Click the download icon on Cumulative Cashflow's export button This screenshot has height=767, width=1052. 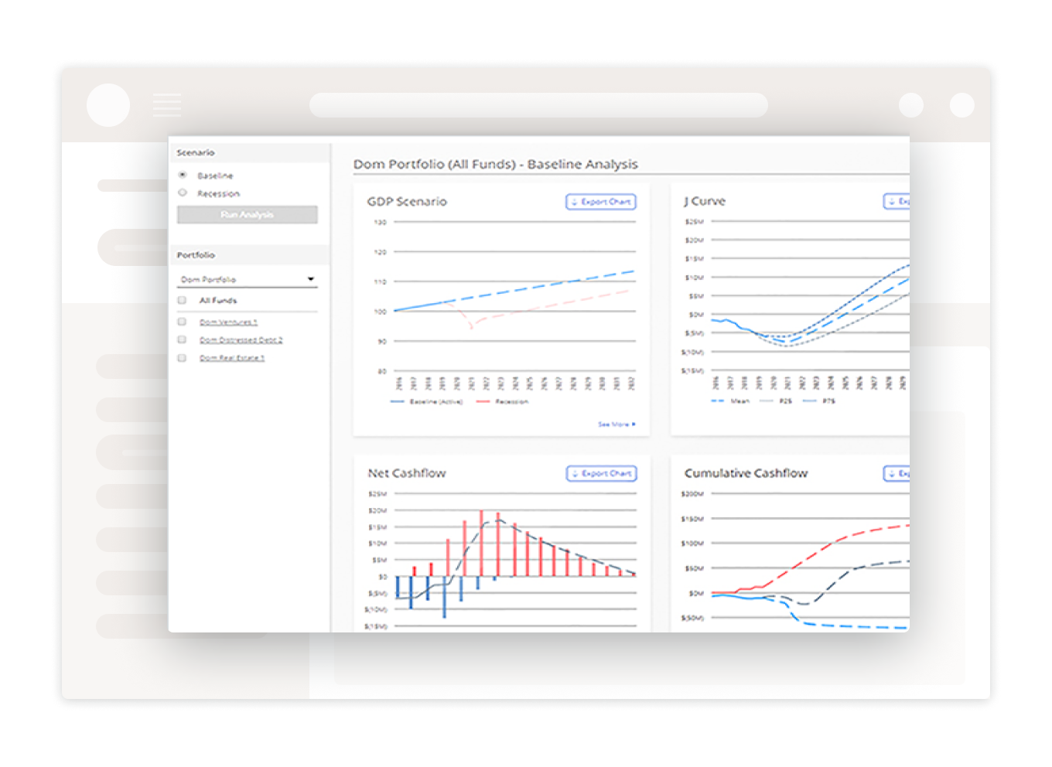click(x=891, y=473)
